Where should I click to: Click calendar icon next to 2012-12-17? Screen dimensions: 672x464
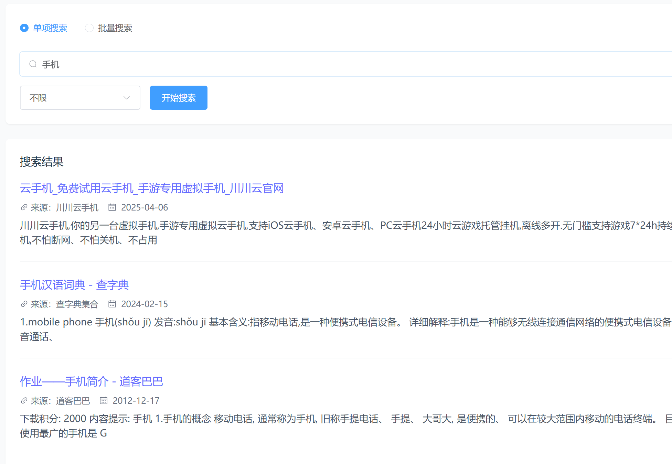104,401
